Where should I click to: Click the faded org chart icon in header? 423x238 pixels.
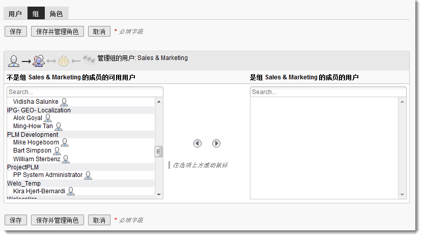[89, 61]
